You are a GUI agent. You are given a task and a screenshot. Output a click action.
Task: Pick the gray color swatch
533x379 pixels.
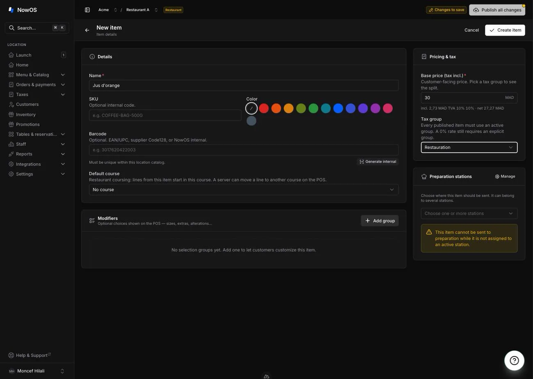click(251, 121)
